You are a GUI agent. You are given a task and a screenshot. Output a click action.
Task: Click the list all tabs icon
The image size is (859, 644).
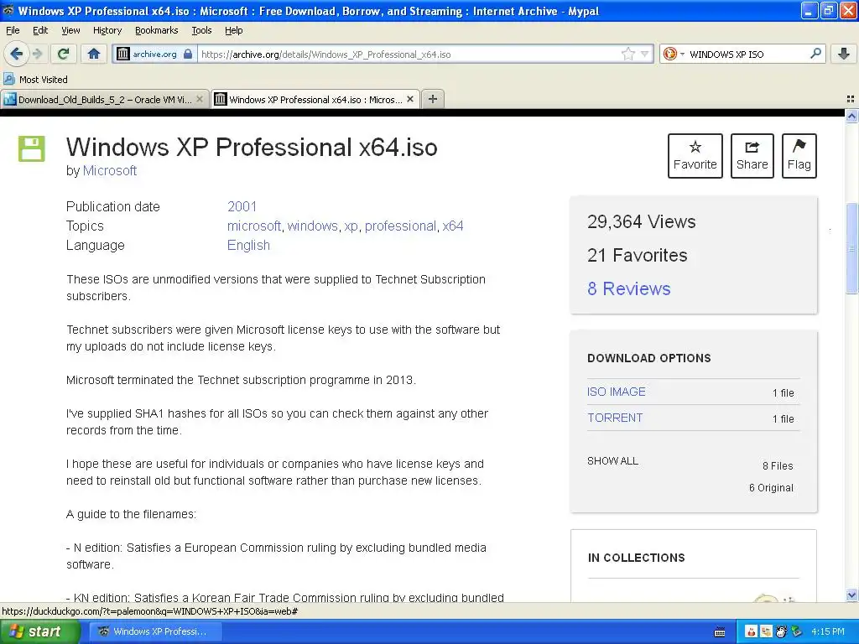(x=851, y=99)
